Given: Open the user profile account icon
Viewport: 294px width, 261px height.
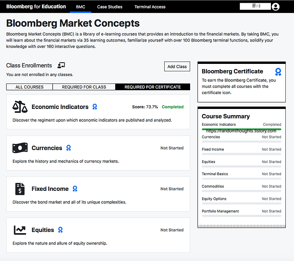Looking at the screenshot, I should [x=276, y=7].
